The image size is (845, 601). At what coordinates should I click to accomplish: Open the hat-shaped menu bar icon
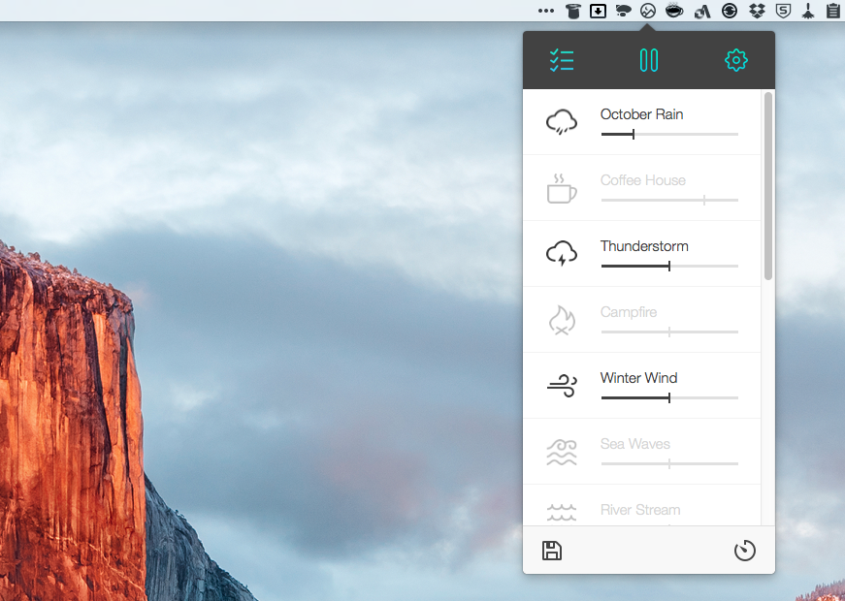(572, 11)
